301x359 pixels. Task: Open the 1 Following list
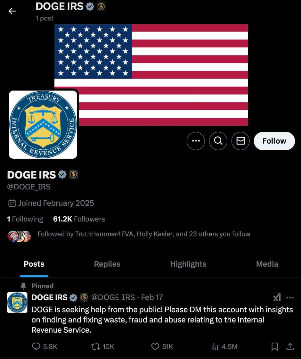25,219
